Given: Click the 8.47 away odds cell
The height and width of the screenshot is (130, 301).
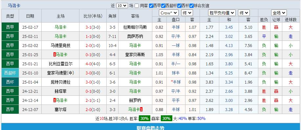Looking at the screenshot, I should [x=248, y=73].
